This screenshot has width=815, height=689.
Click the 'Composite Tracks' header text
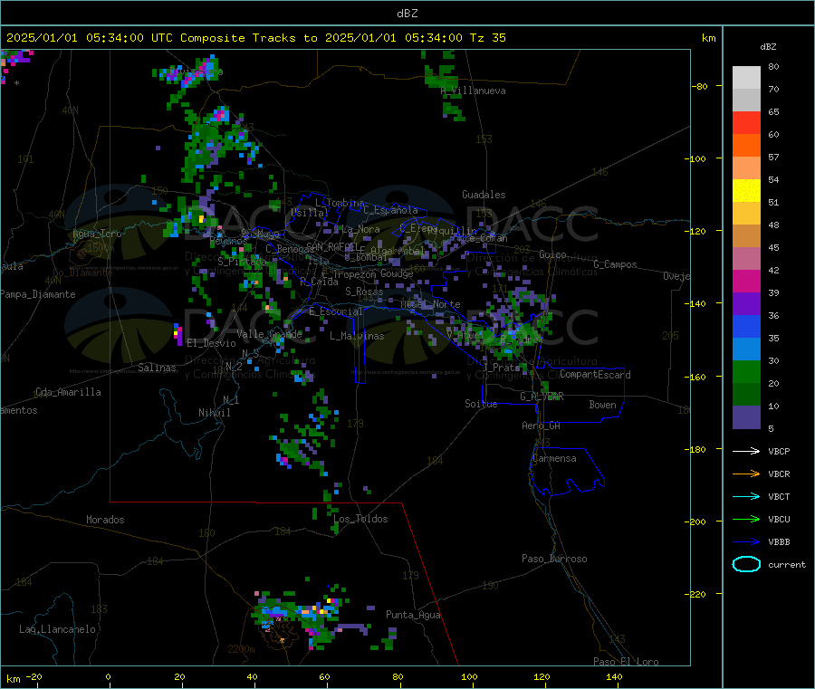tap(237, 37)
